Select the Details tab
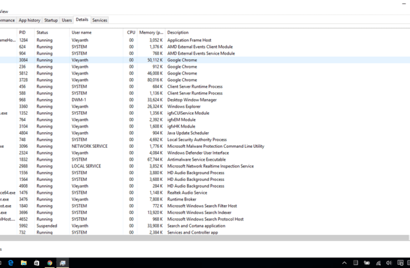Viewport: 410px width, 268px height. (82, 20)
